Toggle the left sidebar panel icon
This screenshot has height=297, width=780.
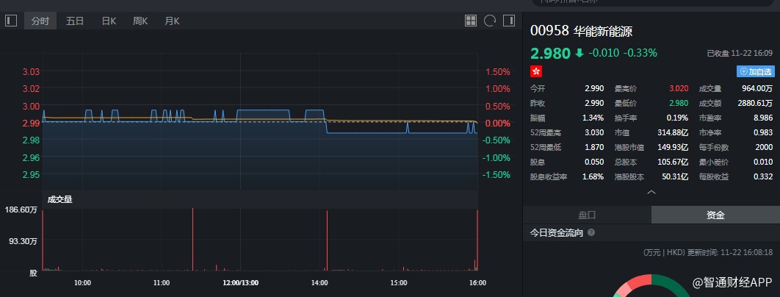pyautogui.click(x=10, y=21)
